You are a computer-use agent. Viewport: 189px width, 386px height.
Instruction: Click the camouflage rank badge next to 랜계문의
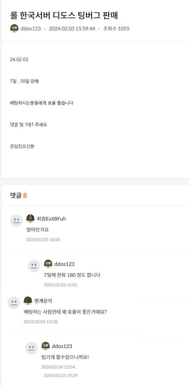pyautogui.click(x=28, y=301)
